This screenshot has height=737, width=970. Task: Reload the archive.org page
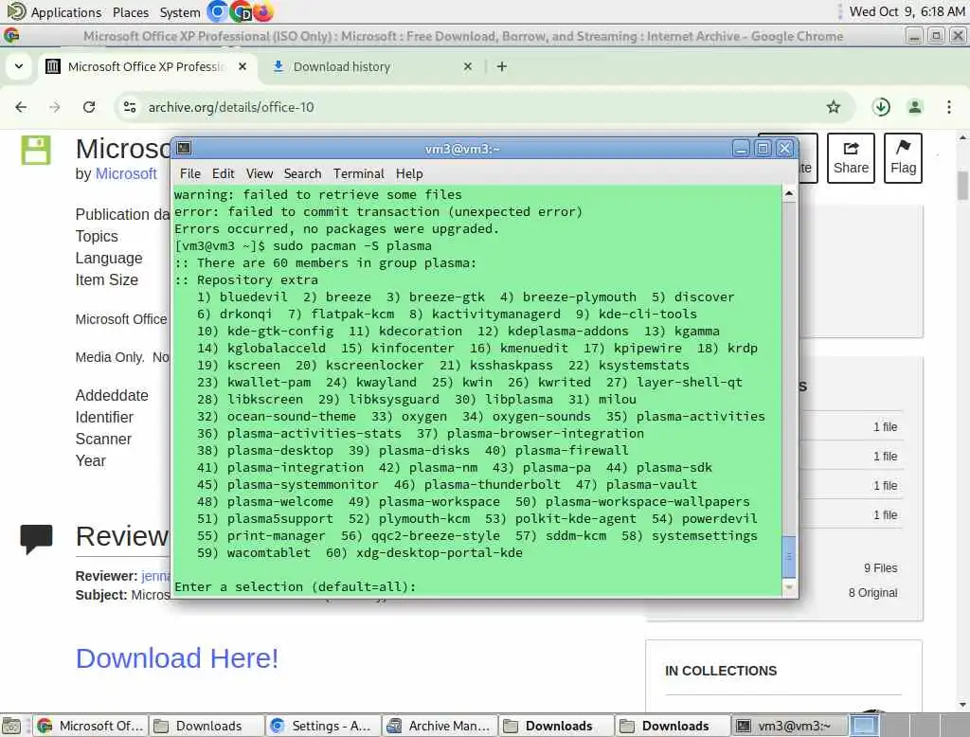(89, 107)
